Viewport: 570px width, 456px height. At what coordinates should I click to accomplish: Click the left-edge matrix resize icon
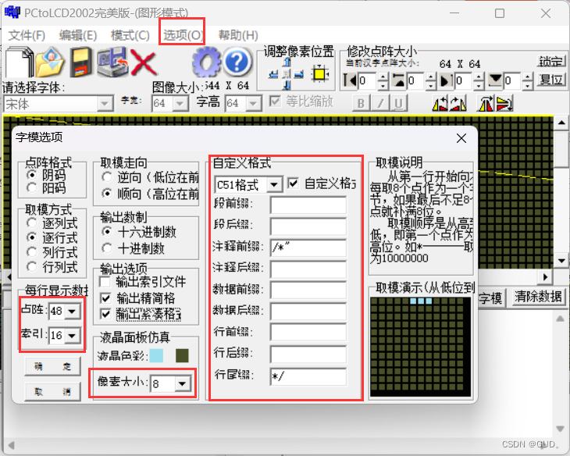[350, 80]
